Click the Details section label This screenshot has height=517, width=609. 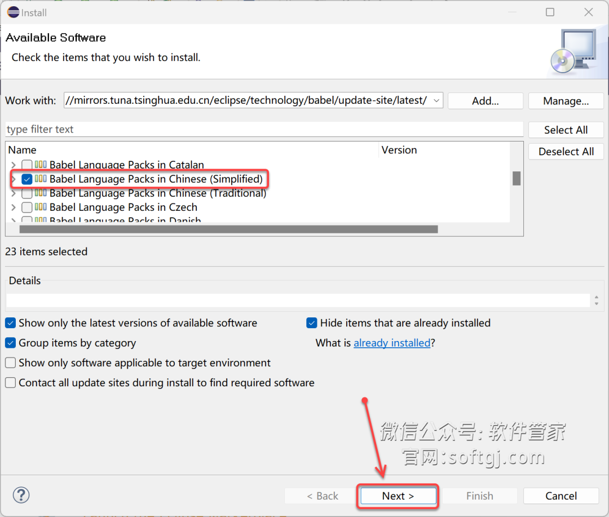(25, 280)
